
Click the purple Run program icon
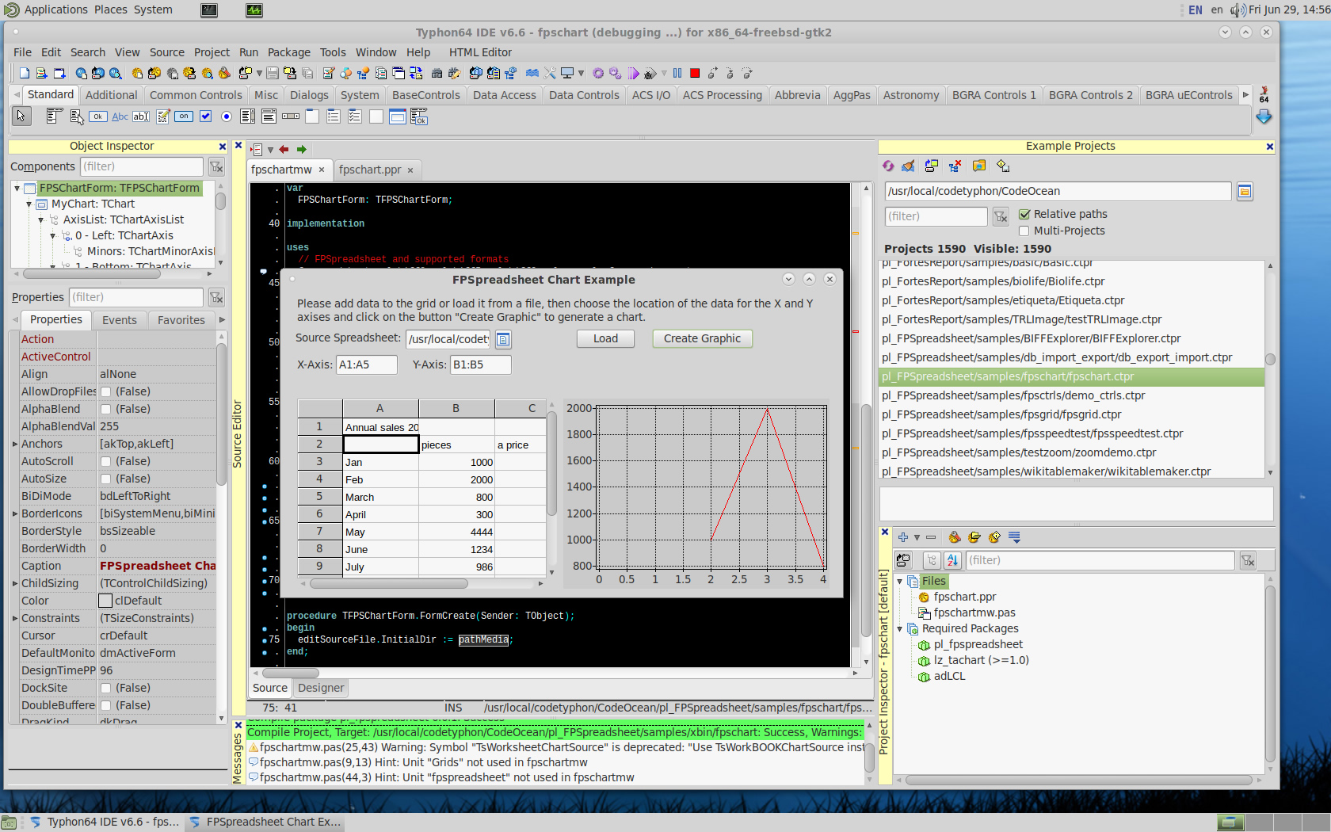click(634, 73)
